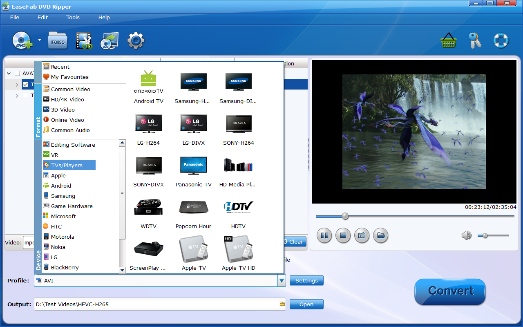Click the device list scroll-down arrow
The width and height of the screenshot is (523, 327).
(x=122, y=270)
